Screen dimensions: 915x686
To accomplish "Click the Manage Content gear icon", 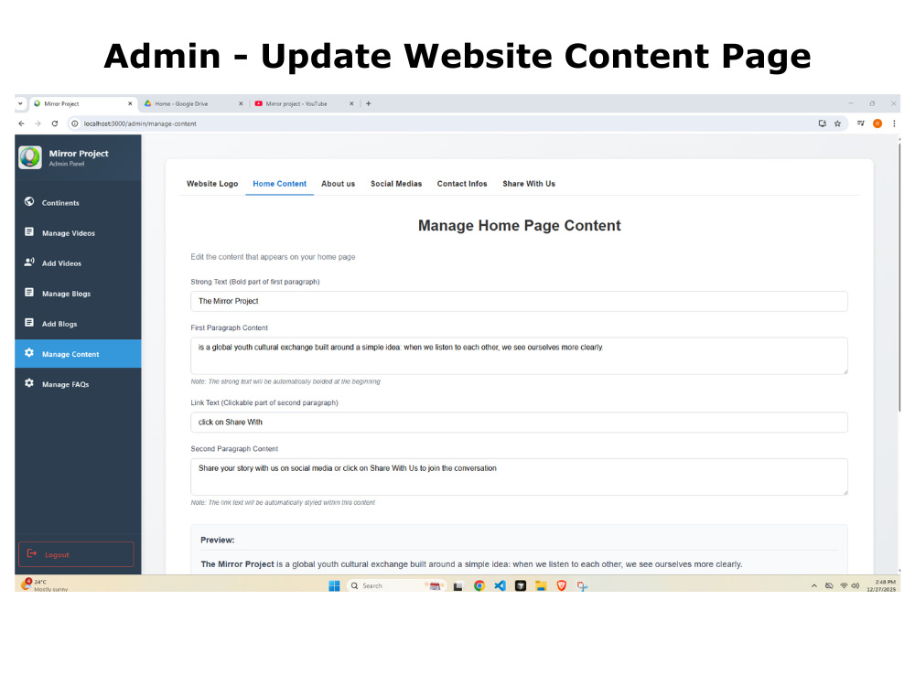I will click(29, 353).
